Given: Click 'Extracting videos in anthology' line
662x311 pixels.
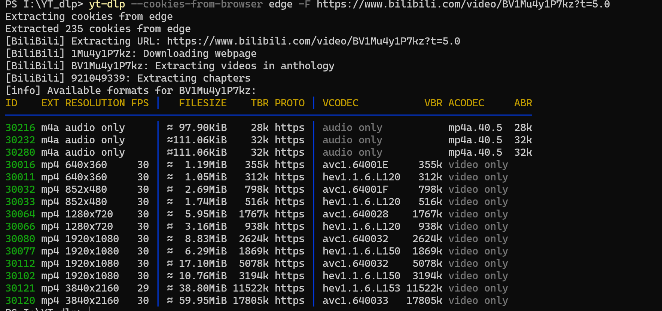Looking at the screenshot, I should tap(245, 66).
